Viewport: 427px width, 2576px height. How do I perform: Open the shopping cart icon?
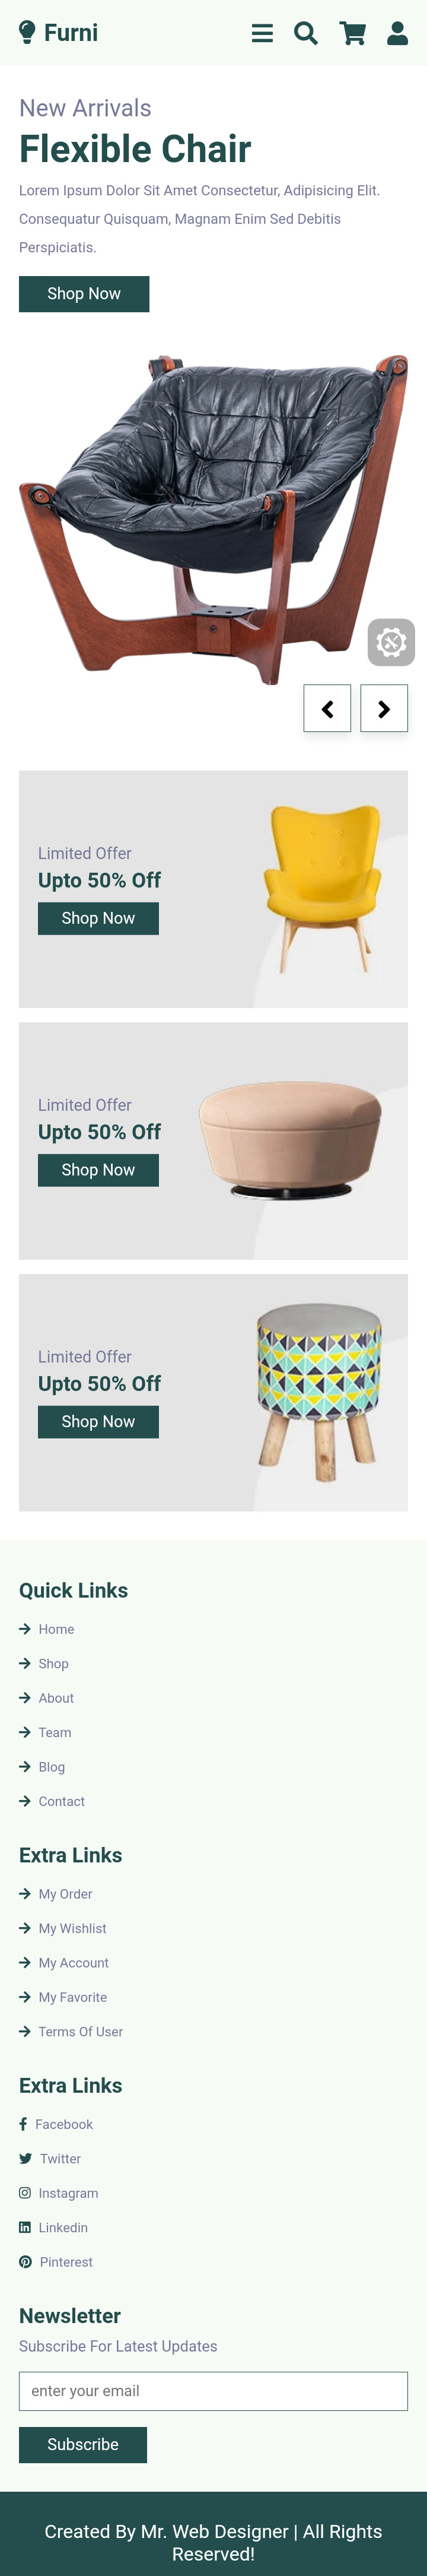[x=352, y=33]
